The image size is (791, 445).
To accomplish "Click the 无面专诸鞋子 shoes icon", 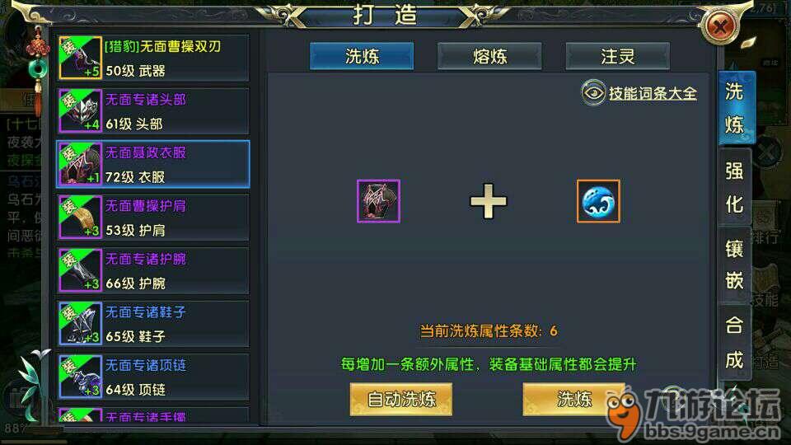I will [80, 323].
